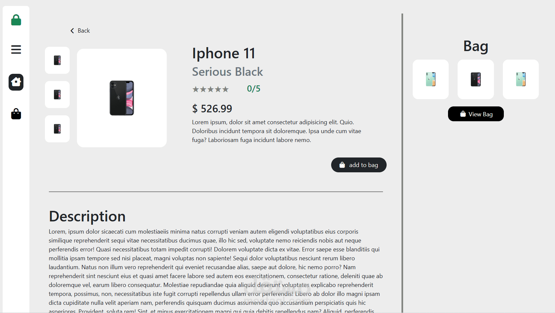Click the green bag logo icon
555x313 pixels.
[x=16, y=20]
